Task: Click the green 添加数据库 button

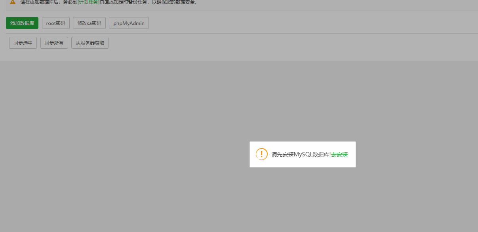Action: [22, 23]
